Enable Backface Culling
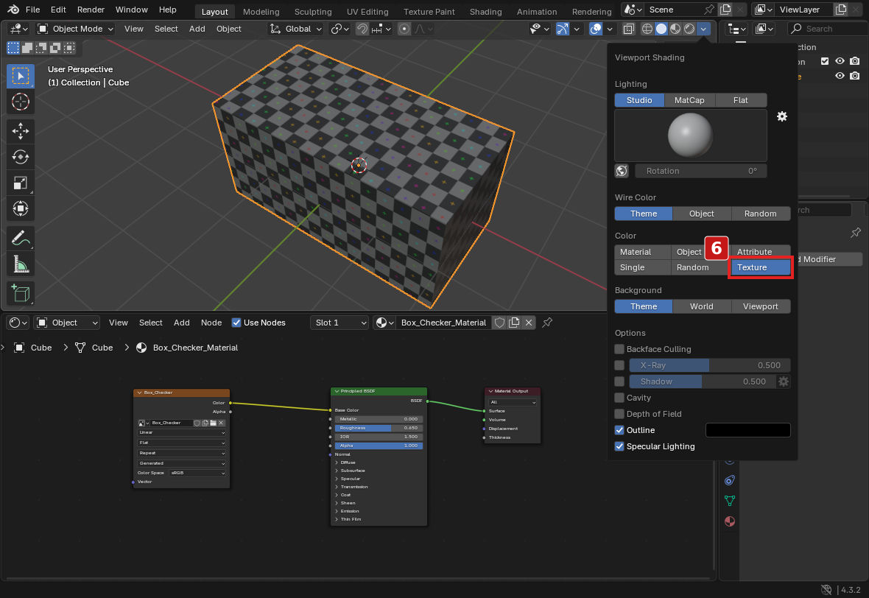 pyautogui.click(x=619, y=349)
